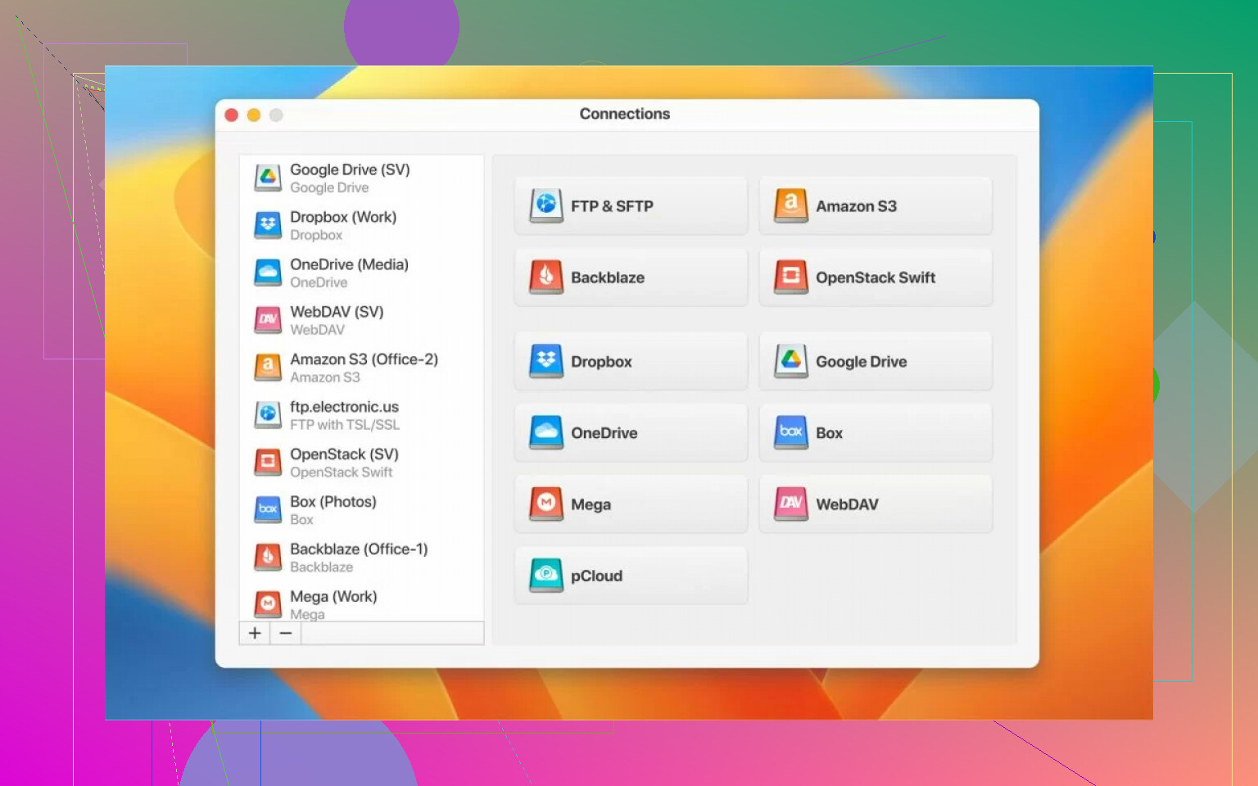Create a new WebDAV connection

coord(876,504)
